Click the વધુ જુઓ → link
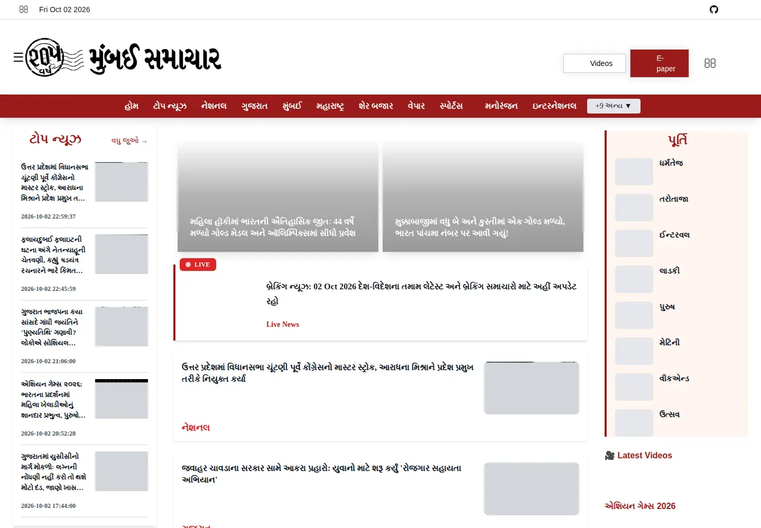Viewport: 761px width, 528px height. tap(129, 141)
